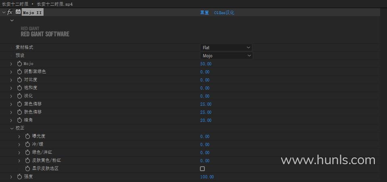Image resolution: width=387 pixels, height=182 pixels.
Task: Click the 阴影蓝绿色 value 0.00
Action: 205,72
